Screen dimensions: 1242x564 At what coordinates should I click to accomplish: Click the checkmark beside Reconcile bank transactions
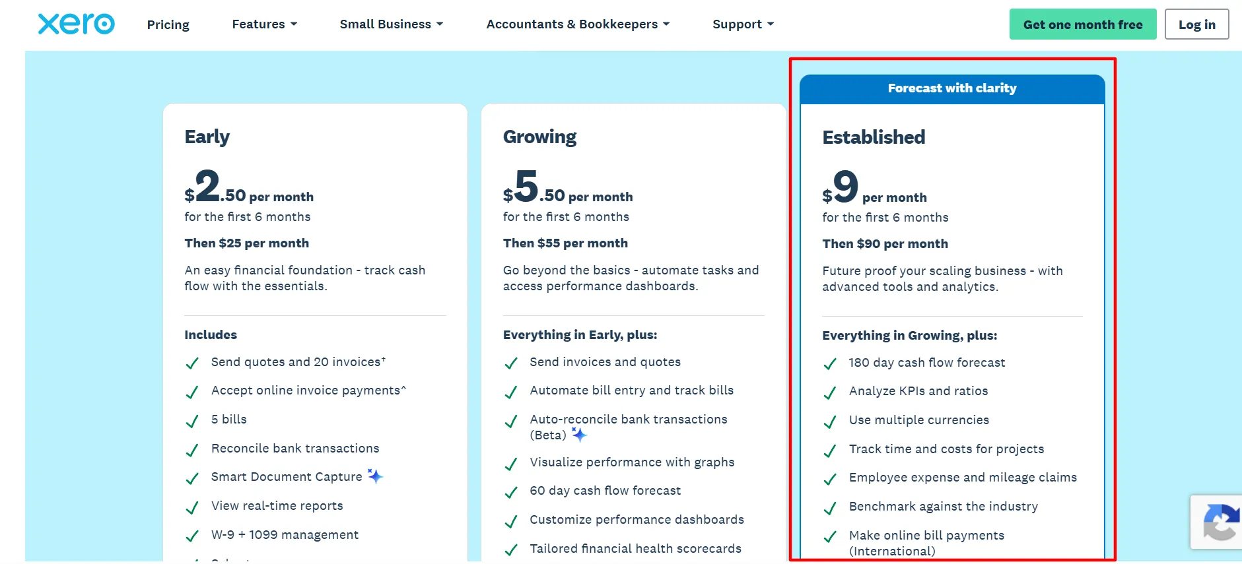192,450
